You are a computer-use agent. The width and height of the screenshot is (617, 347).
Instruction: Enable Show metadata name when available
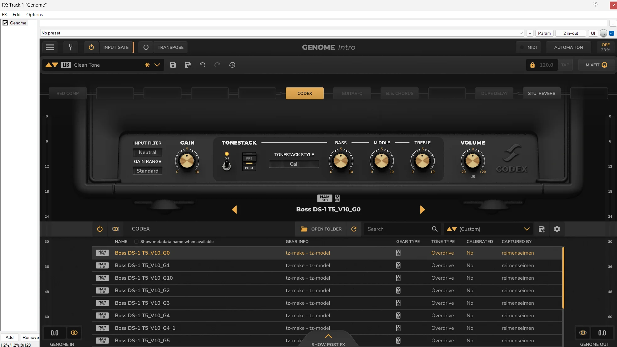pos(136,241)
